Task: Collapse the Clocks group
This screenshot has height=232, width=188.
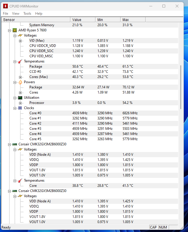Action: pos(15,108)
